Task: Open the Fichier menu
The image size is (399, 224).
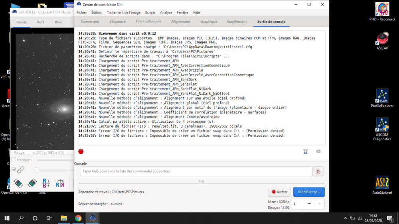Action: tap(81, 12)
